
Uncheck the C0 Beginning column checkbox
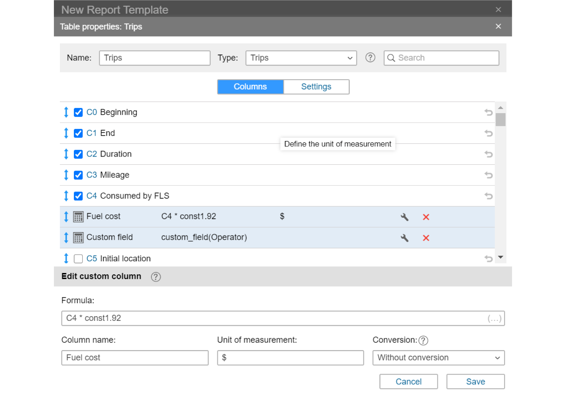tap(78, 112)
